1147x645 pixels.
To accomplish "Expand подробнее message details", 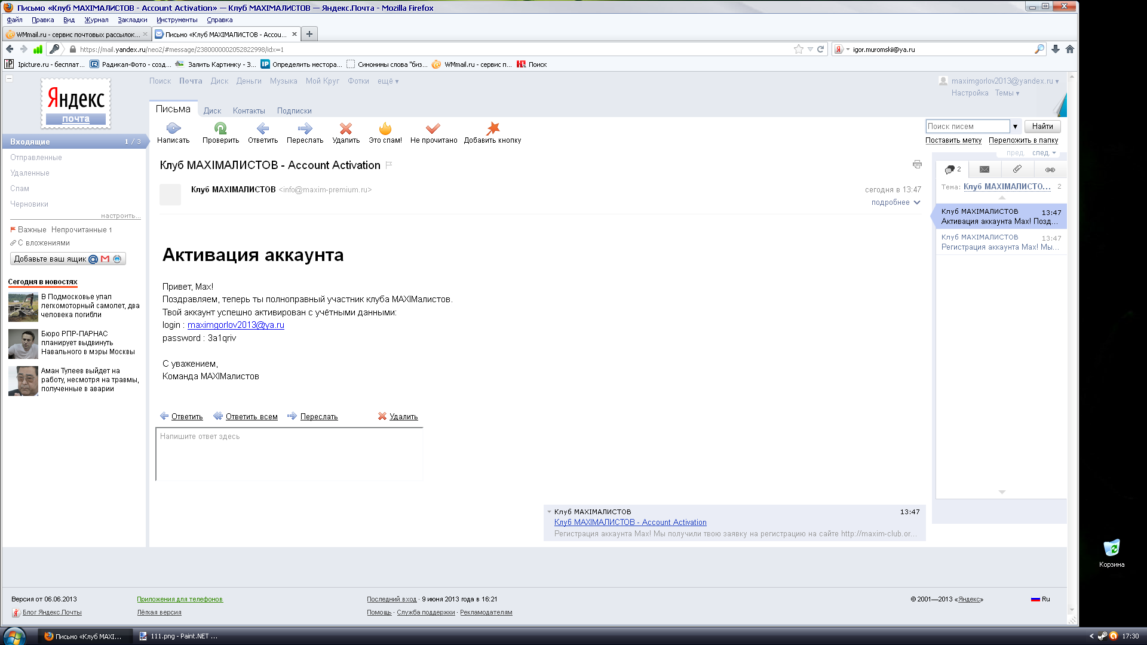I will click(x=895, y=202).
